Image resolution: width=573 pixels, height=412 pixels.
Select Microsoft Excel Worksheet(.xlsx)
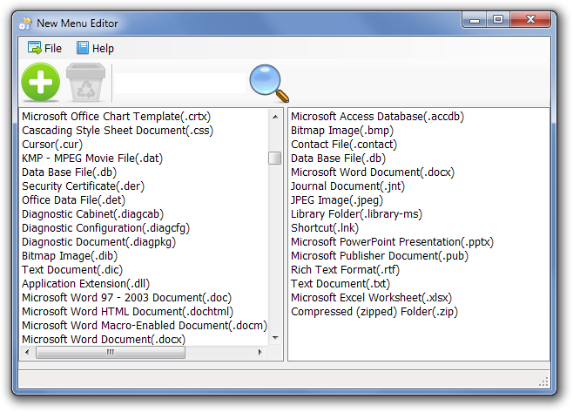(371, 297)
